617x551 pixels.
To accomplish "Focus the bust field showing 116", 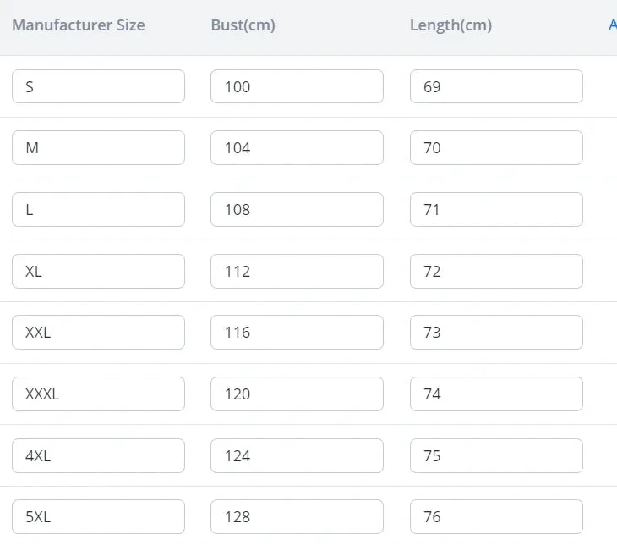I will click(x=297, y=333).
